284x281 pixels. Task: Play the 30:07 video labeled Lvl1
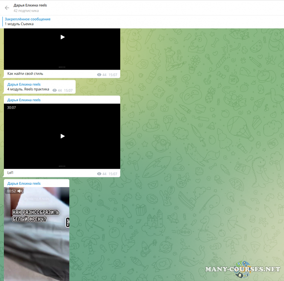62,136
